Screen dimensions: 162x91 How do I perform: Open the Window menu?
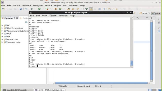(x=73, y=5)
